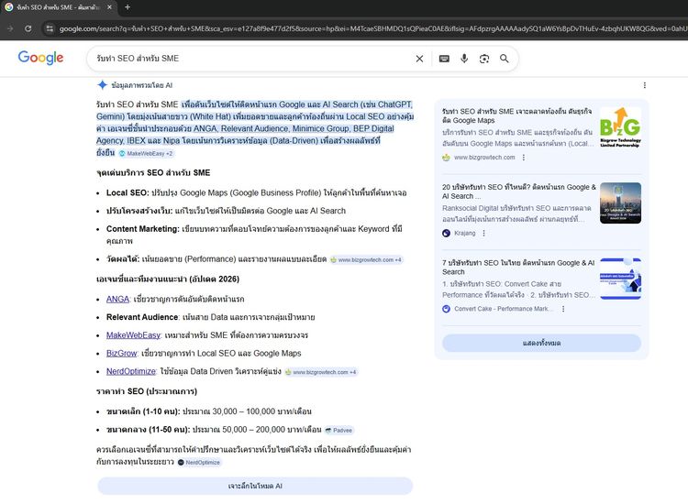Screen dimensions: 688x504
Task: Open www.bizgrowtech.com source link
Action: 484,158
